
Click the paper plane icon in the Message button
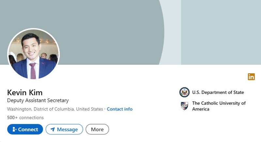[53, 129]
